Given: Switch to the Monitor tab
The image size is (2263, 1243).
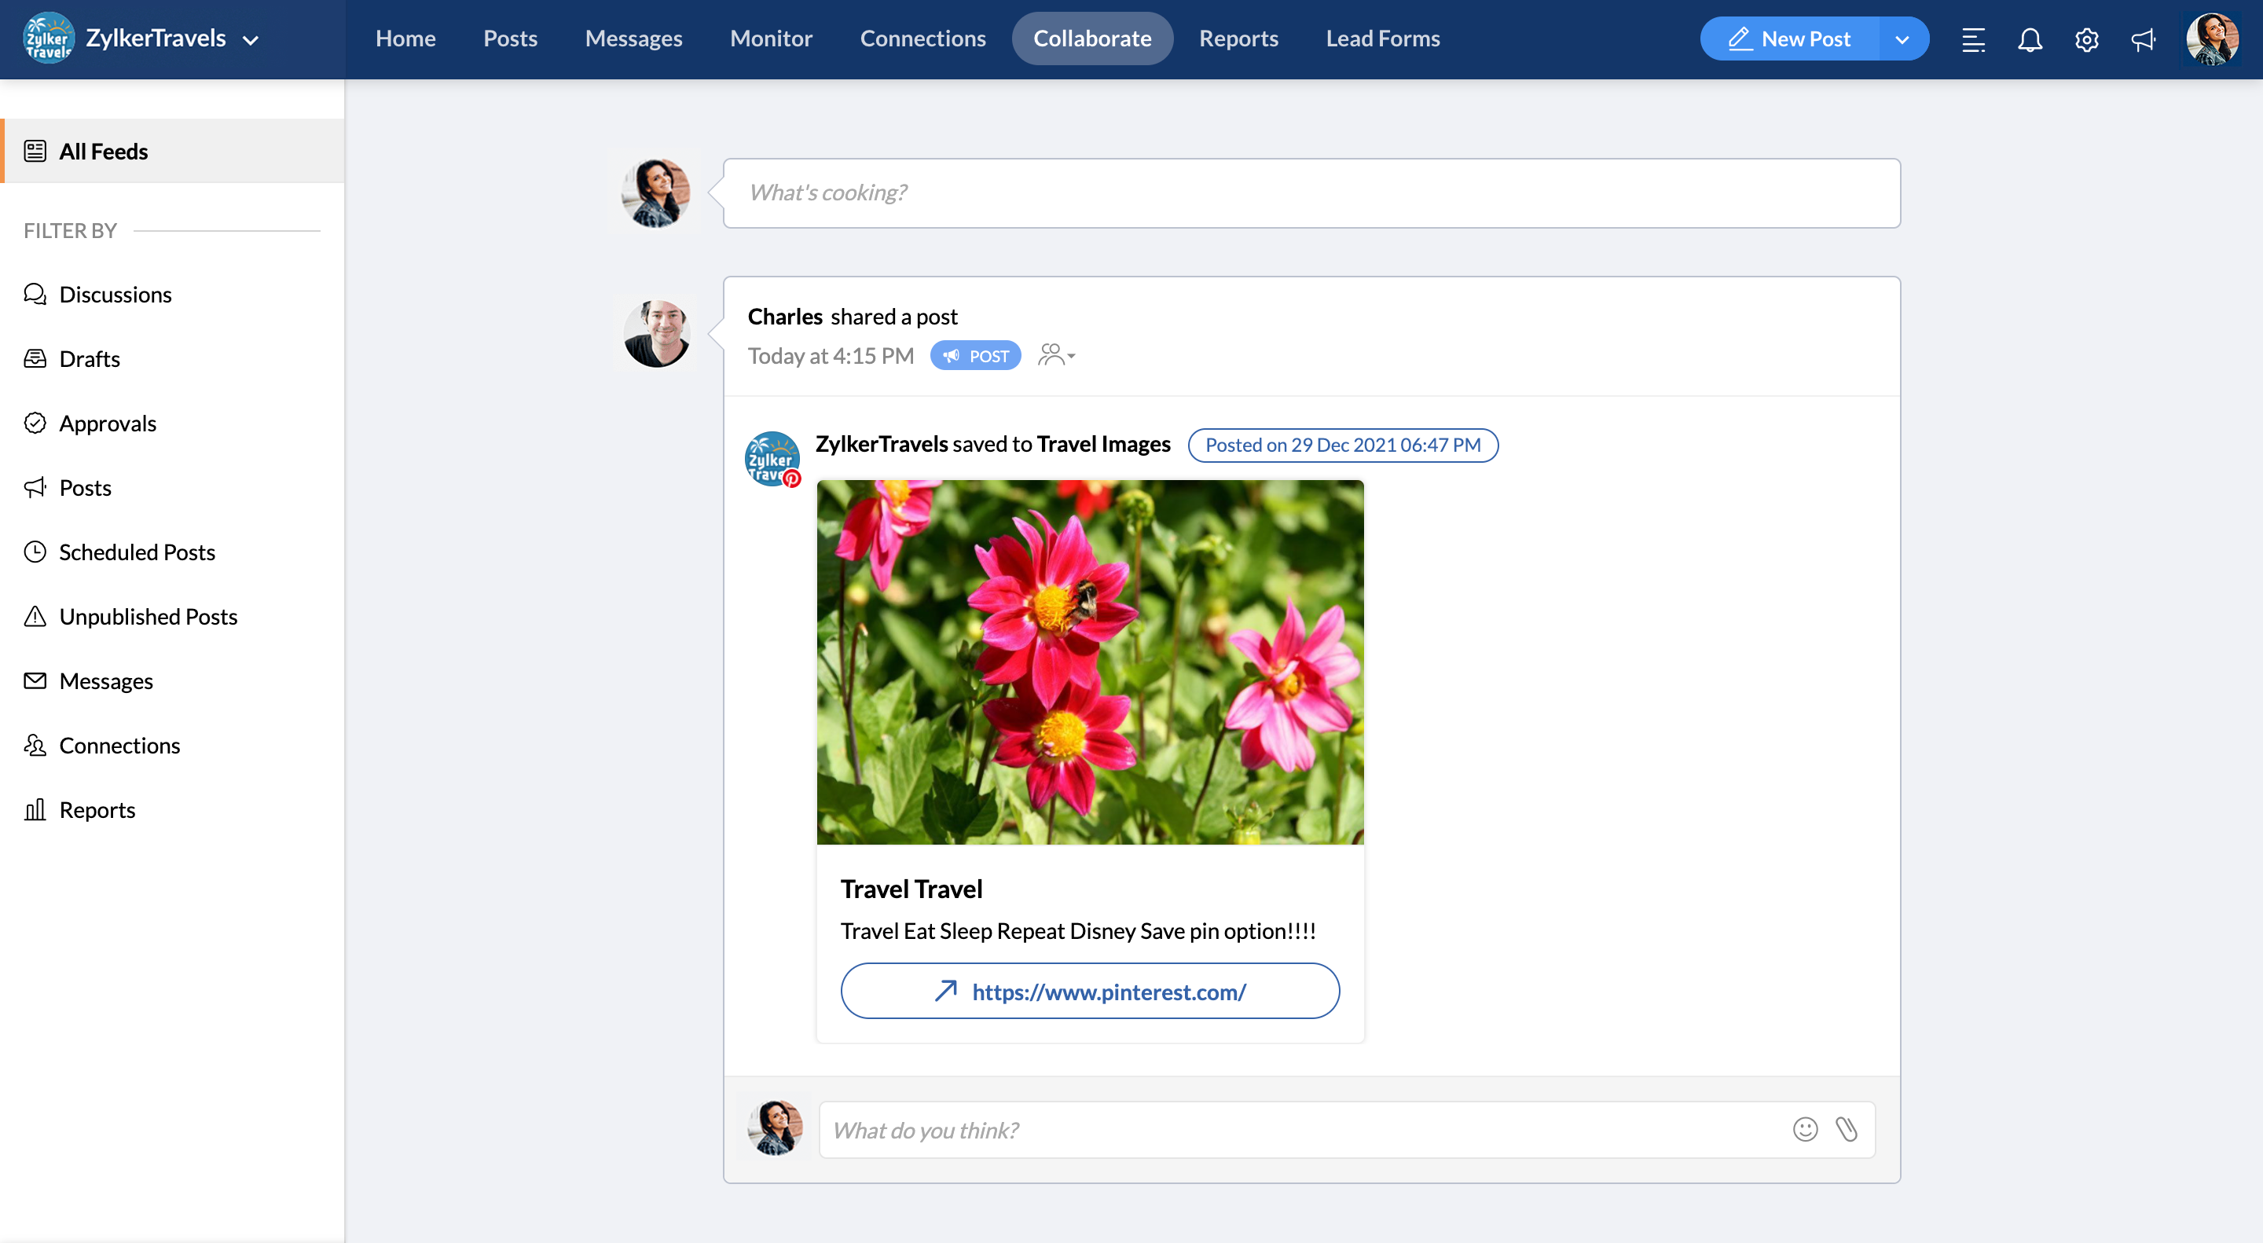Looking at the screenshot, I should 770,38.
